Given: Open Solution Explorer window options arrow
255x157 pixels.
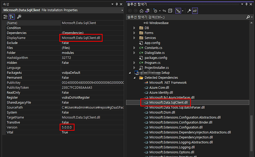Looking at the screenshot, I should pos(242,4).
